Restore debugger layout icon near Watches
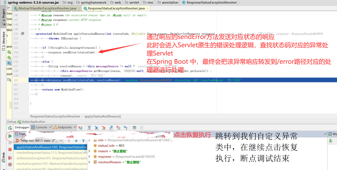 [325, 134]
